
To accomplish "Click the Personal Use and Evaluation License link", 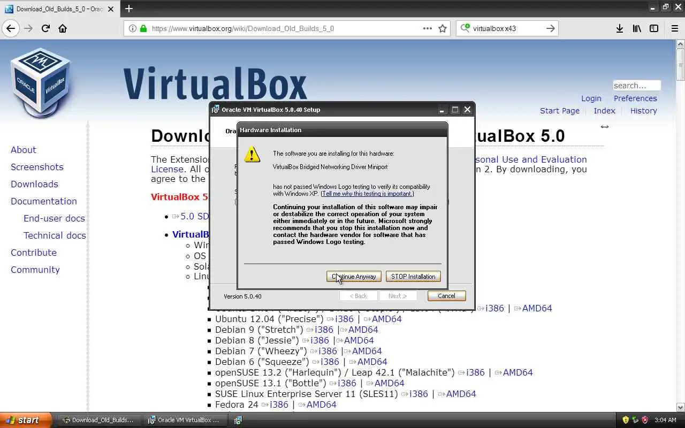I will click(369, 164).
